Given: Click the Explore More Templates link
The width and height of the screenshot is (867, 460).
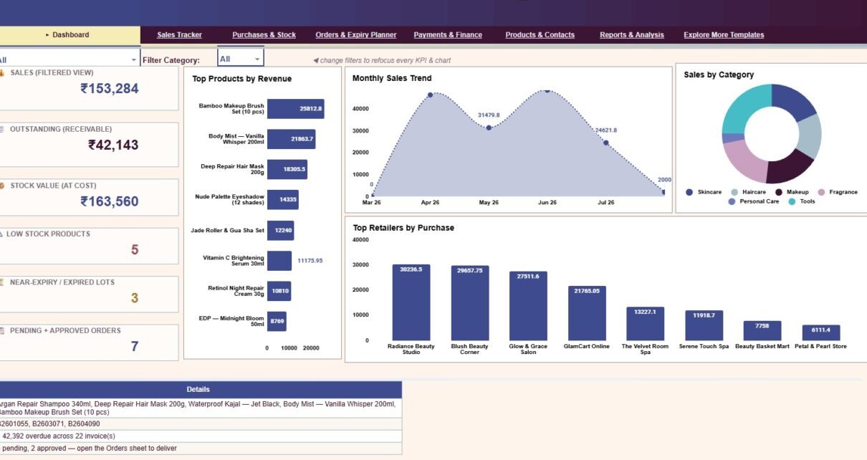Looking at the screenshot, I should tap(724, 34).
